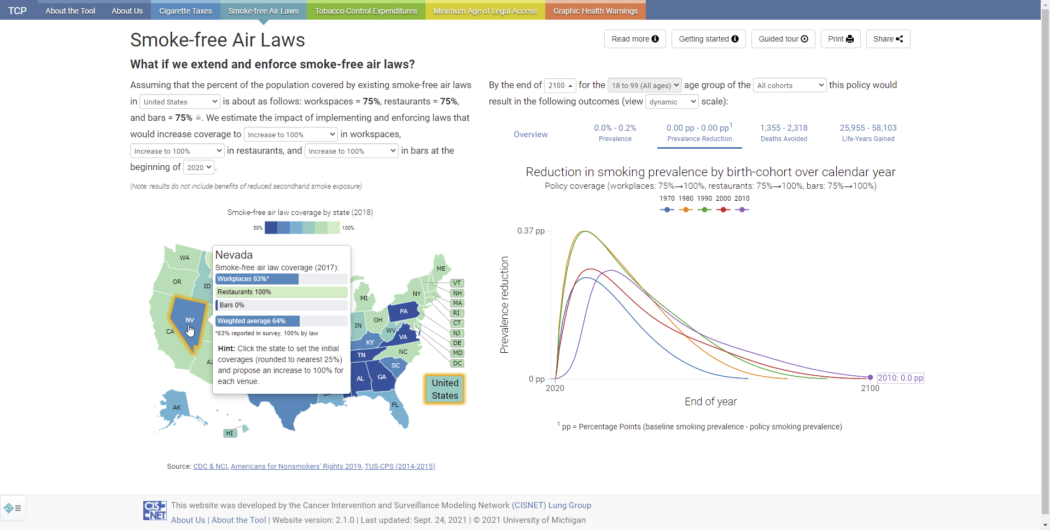The height and width of the screenshot is (530, 1050).
Task: Click the United States map button
Action: pos(445,389)
